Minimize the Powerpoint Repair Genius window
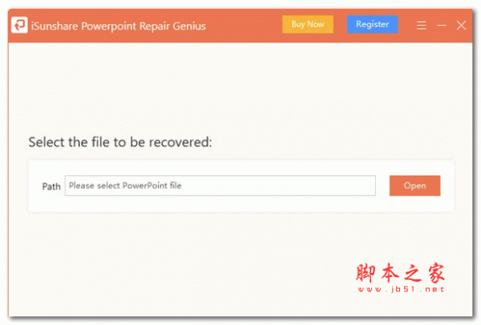Screen dimensions: 481x325 [x=441, y=26]
